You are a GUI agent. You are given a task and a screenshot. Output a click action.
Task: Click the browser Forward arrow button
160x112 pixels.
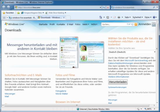[8, 7]
